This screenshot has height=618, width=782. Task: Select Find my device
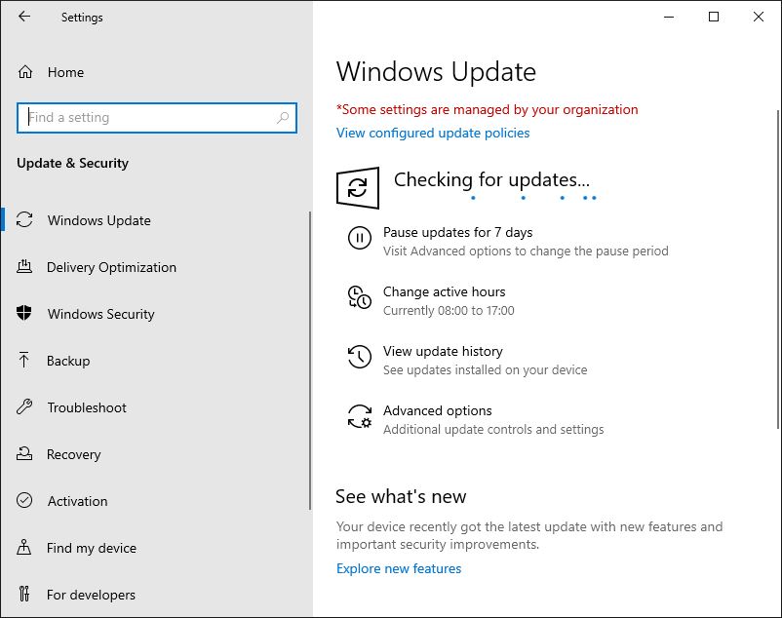[92, 548]
